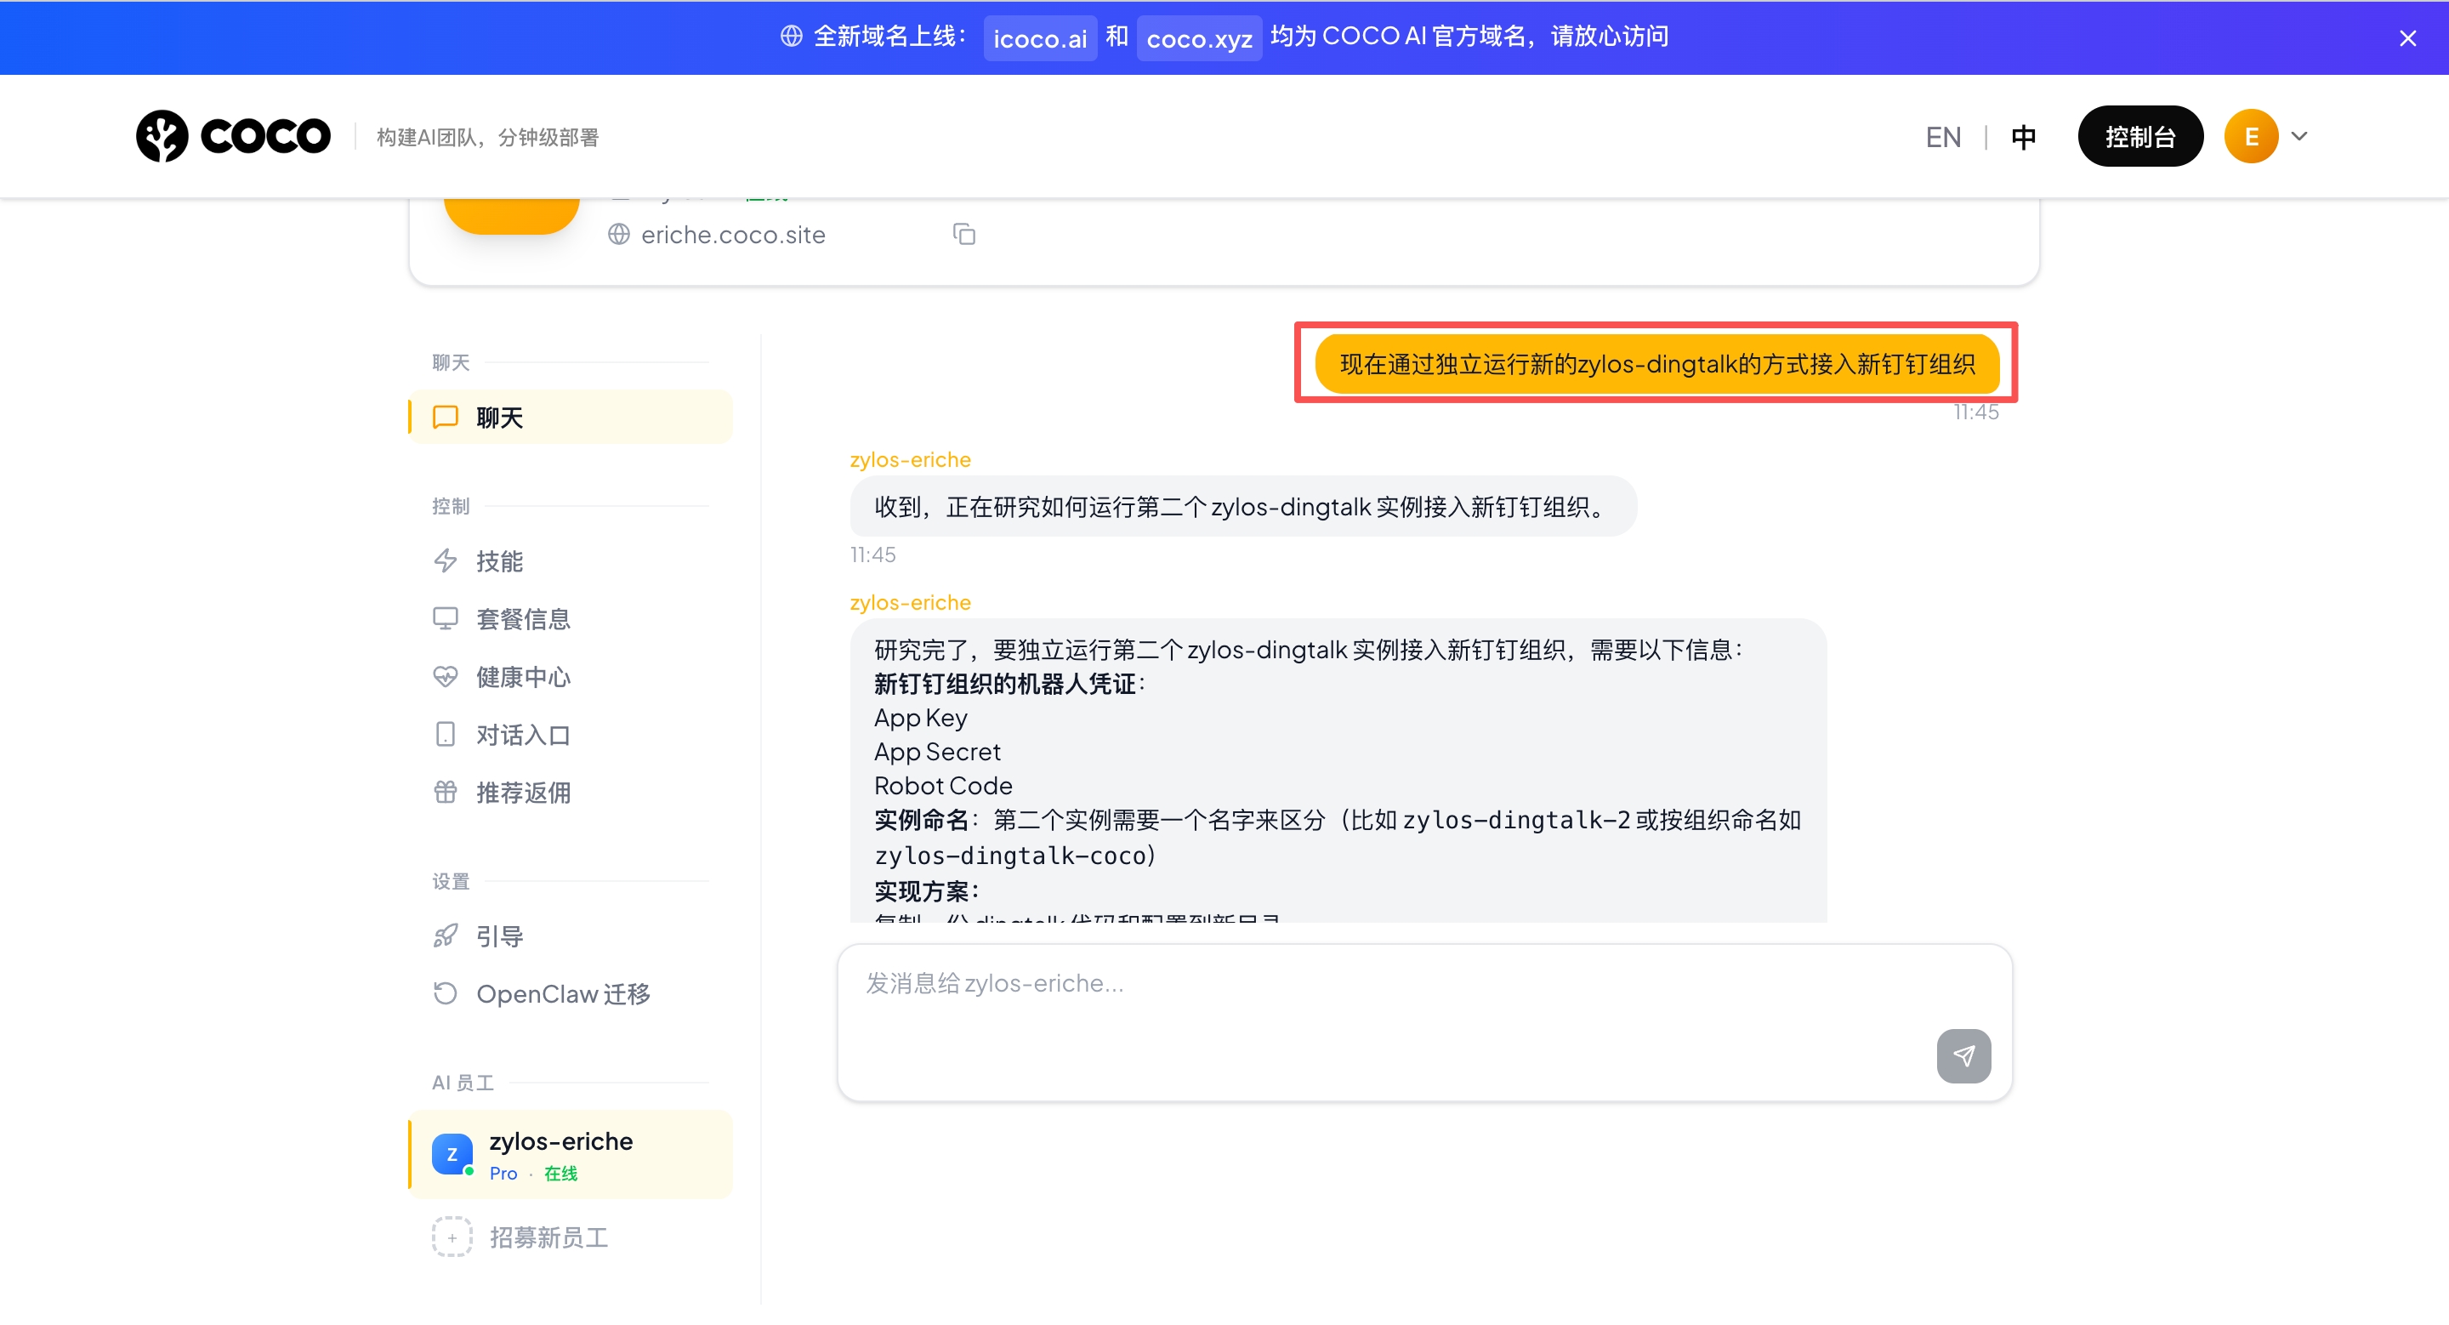
Task: Switch language to 中
Action: coord(2023,137)
